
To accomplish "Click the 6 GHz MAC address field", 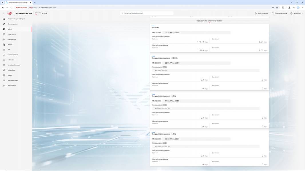I will click(197, 139).
